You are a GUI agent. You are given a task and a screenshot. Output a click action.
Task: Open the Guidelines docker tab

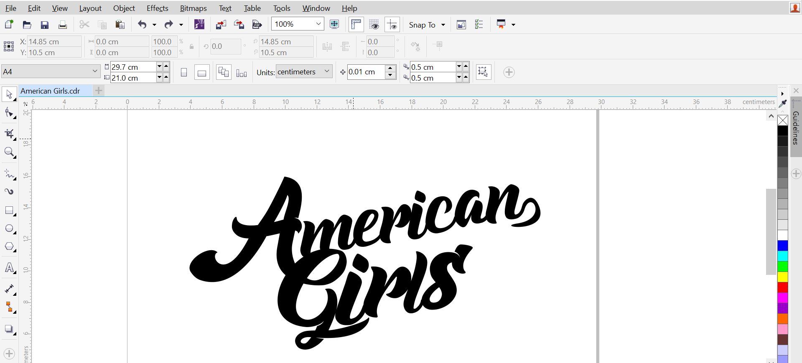795,127
